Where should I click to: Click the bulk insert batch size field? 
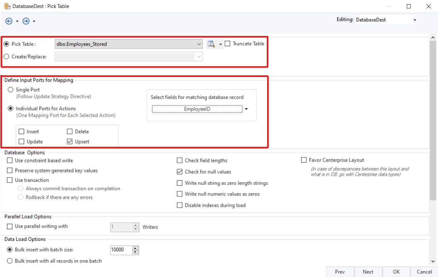[x=121, y=250]
